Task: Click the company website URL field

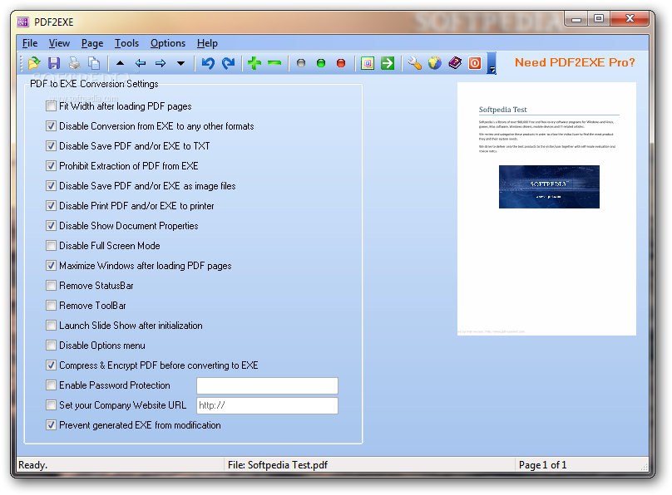Action: pos(268,405)
